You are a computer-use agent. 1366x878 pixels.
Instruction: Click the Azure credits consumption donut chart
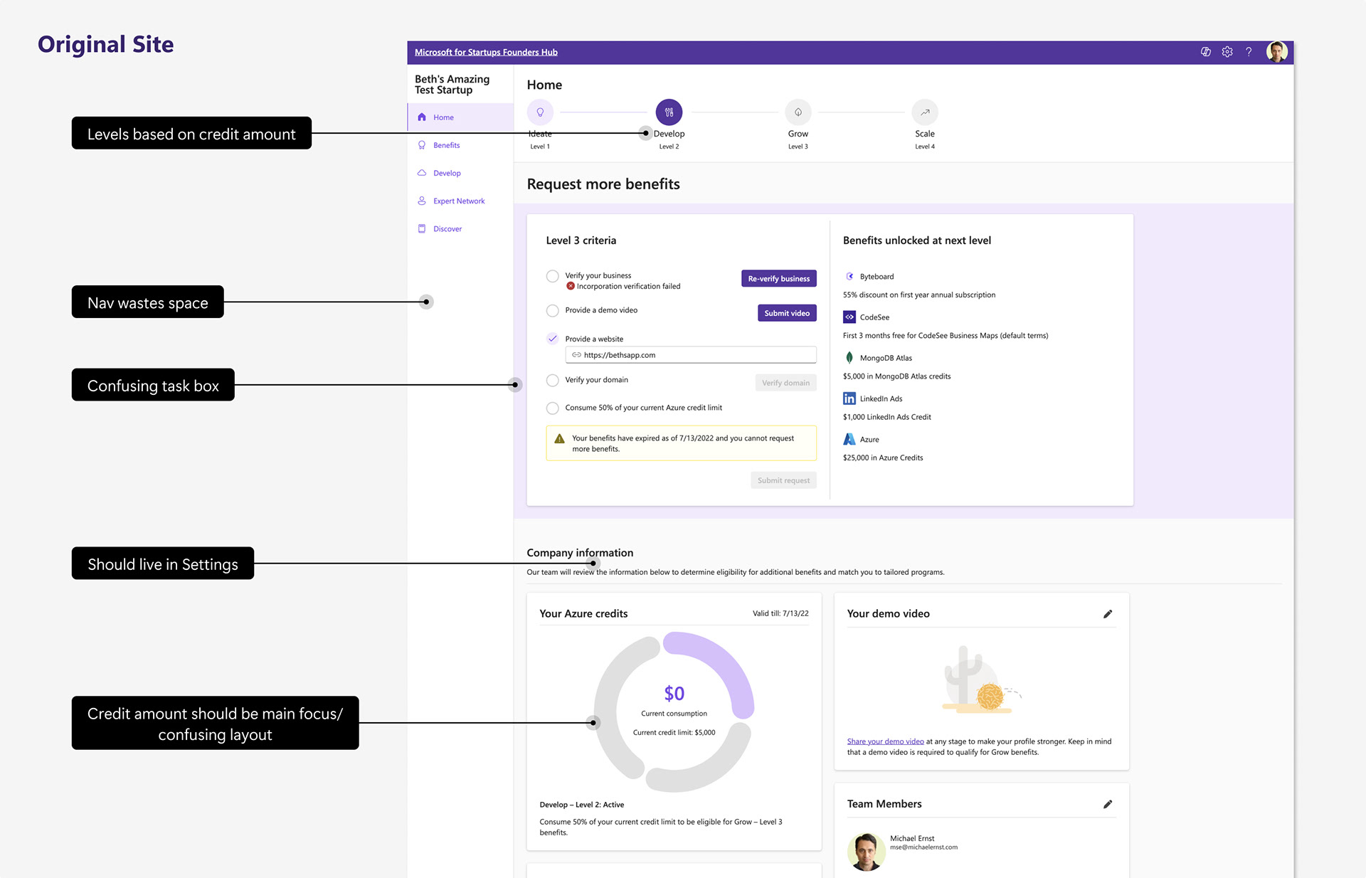coord(674,712)
